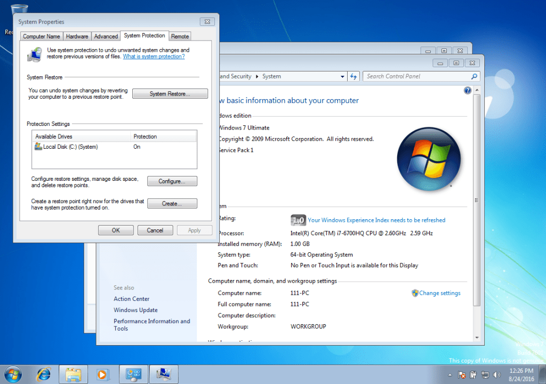Click the 'WORKGROUP' workgroup value
This screenshot has height=384, width=546.
click(x=308, y=326)
